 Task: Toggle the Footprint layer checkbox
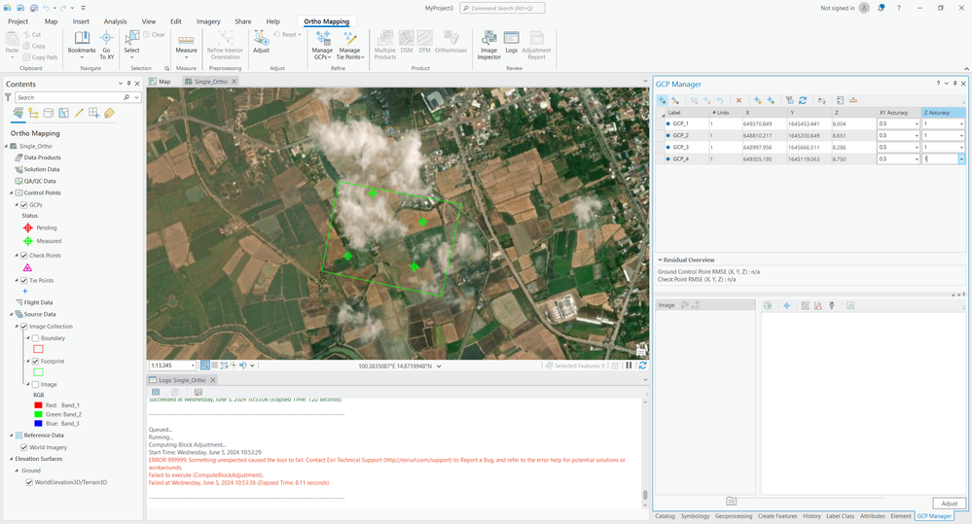pyautogui.click(x=36, y=362)
